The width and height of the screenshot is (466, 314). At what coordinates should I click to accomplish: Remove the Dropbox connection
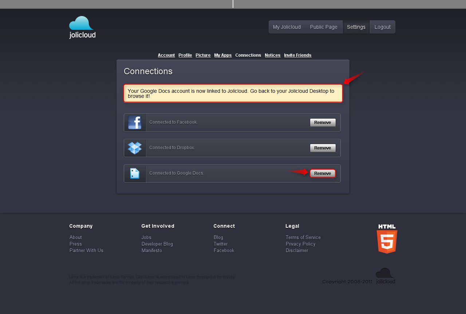[323, 148]
